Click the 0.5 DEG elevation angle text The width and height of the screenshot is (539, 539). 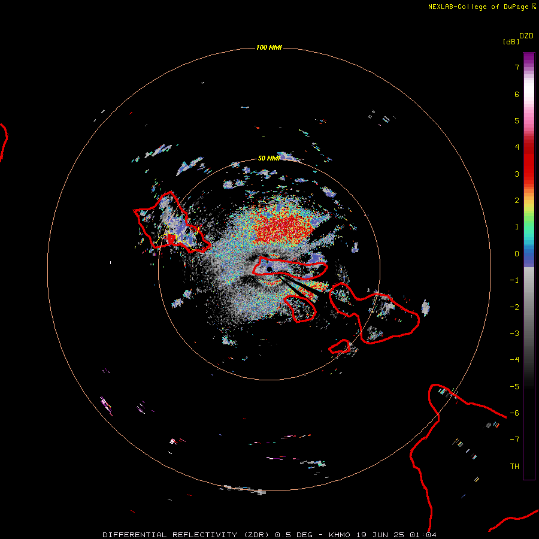(x=293, y=535)
